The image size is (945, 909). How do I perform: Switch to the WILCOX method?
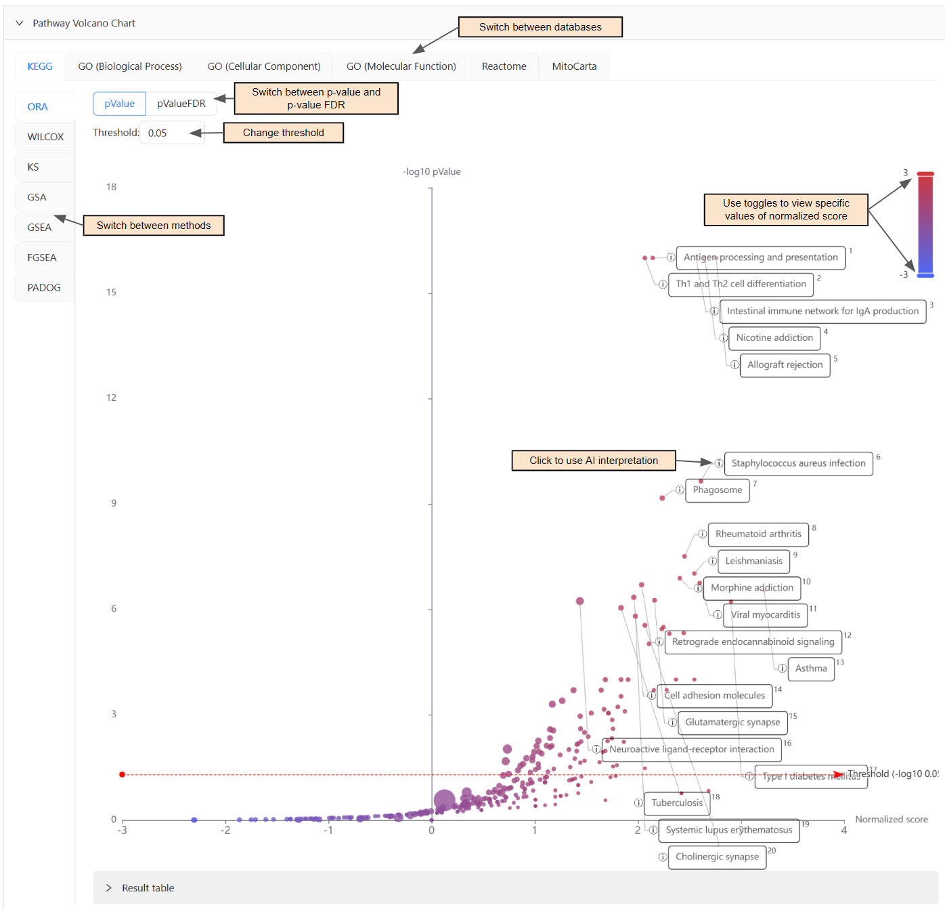coord(45,136)
